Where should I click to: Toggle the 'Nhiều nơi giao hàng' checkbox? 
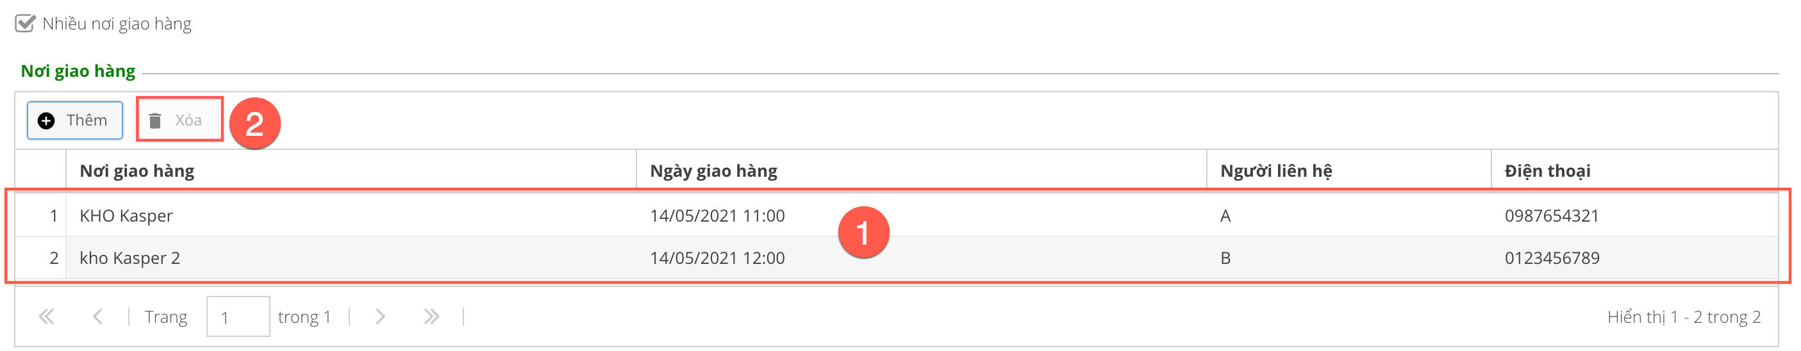click(25, 24)
